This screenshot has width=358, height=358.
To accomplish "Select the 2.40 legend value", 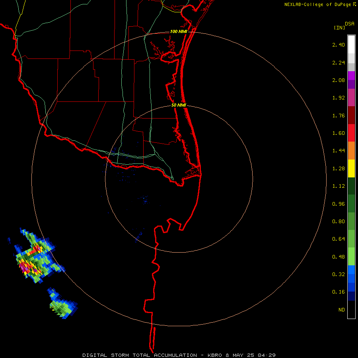I will (339, 45).
